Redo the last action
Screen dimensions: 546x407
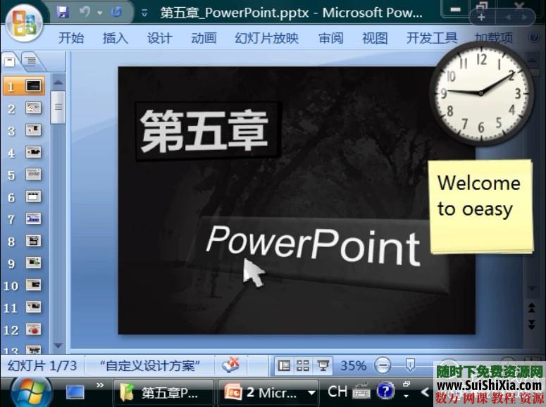[117, 13]
